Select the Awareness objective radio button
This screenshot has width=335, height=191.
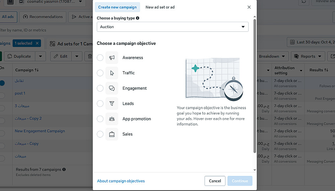[100, 58]
